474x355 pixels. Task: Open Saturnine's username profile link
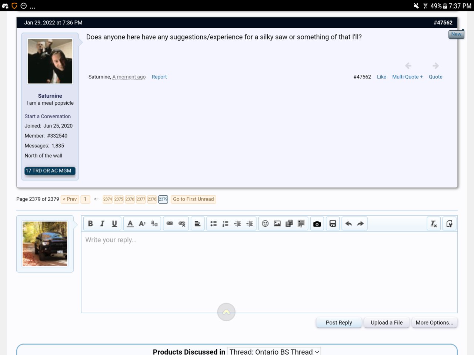tap(50, 96)
